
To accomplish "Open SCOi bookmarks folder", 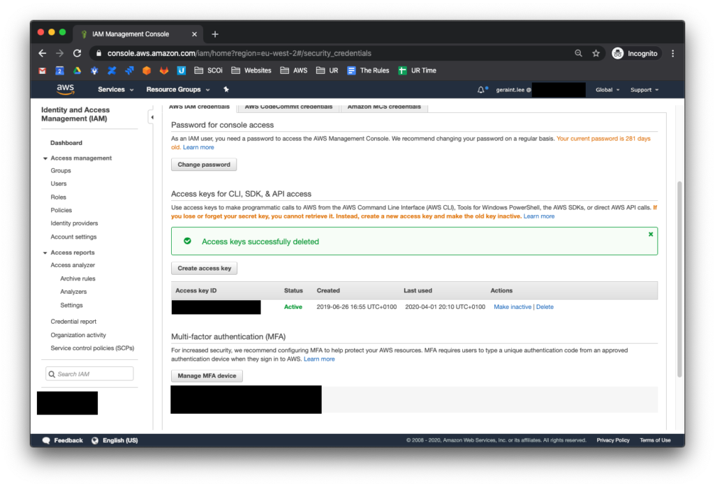I will 208,70.
